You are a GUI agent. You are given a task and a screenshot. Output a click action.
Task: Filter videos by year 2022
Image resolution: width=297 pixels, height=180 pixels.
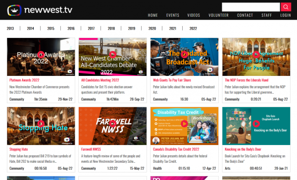193,29
